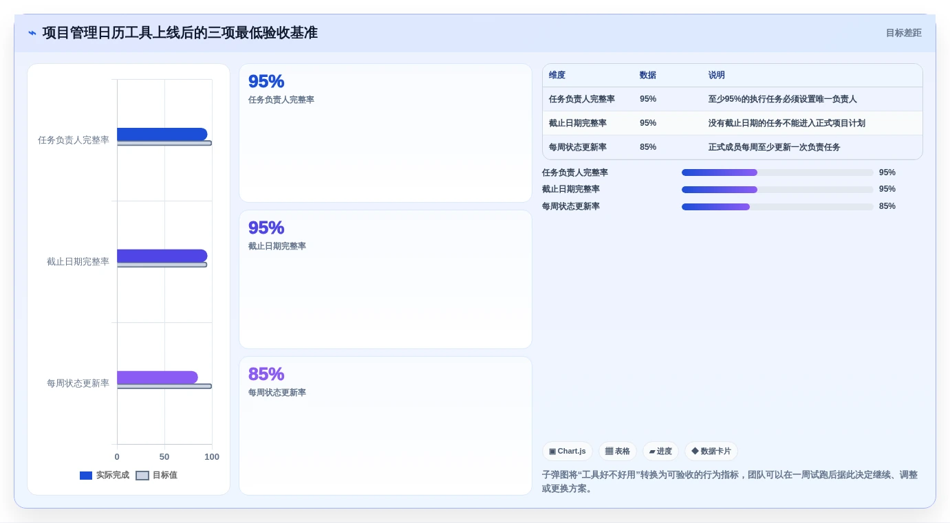Toggle the 实际完成 legend item

(105, 475)
